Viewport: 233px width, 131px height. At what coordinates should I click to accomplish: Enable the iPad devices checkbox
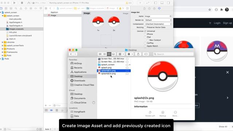pyautogui.click(x=145, y=37)
